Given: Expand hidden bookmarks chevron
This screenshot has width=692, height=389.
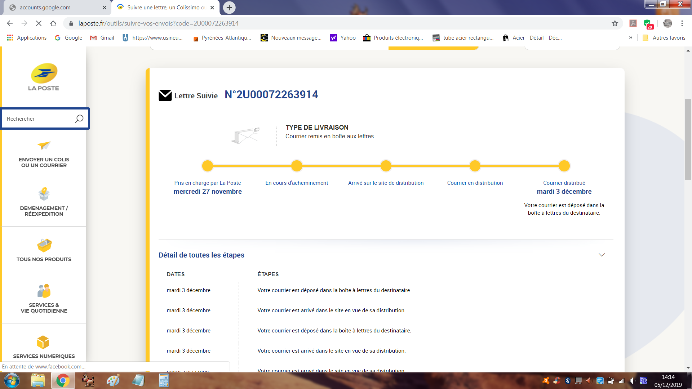Looking at the screenshot, I should point(631,38).
